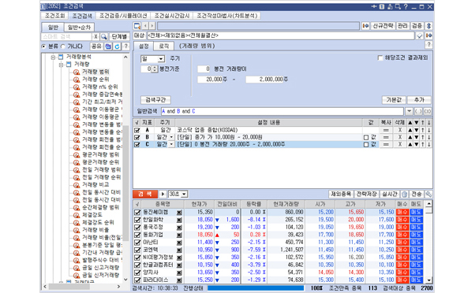
Task: Click the 검색구간 button
Action: 155,100
